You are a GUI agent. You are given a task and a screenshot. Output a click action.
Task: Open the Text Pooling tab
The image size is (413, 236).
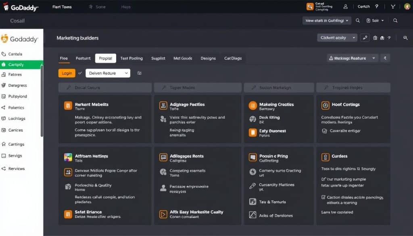131,58
